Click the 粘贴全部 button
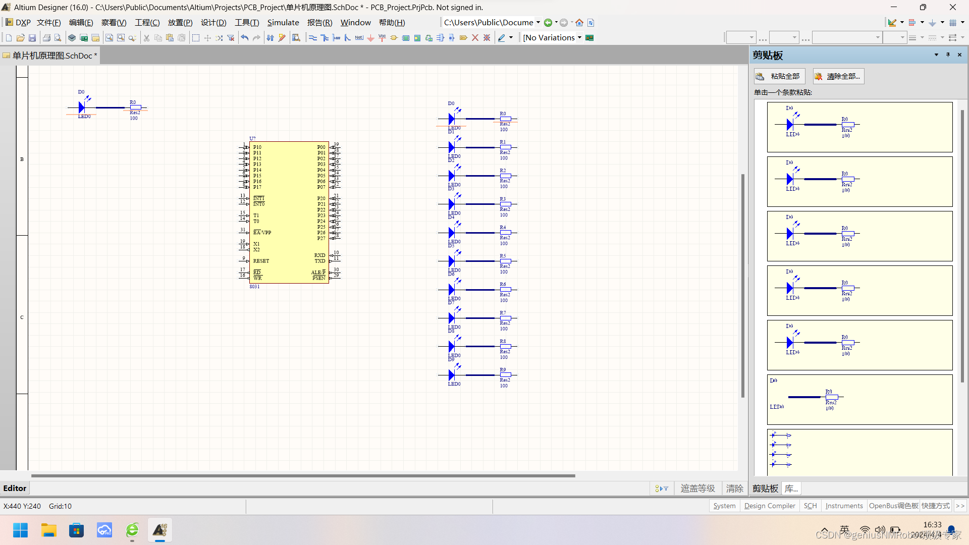 779,76
